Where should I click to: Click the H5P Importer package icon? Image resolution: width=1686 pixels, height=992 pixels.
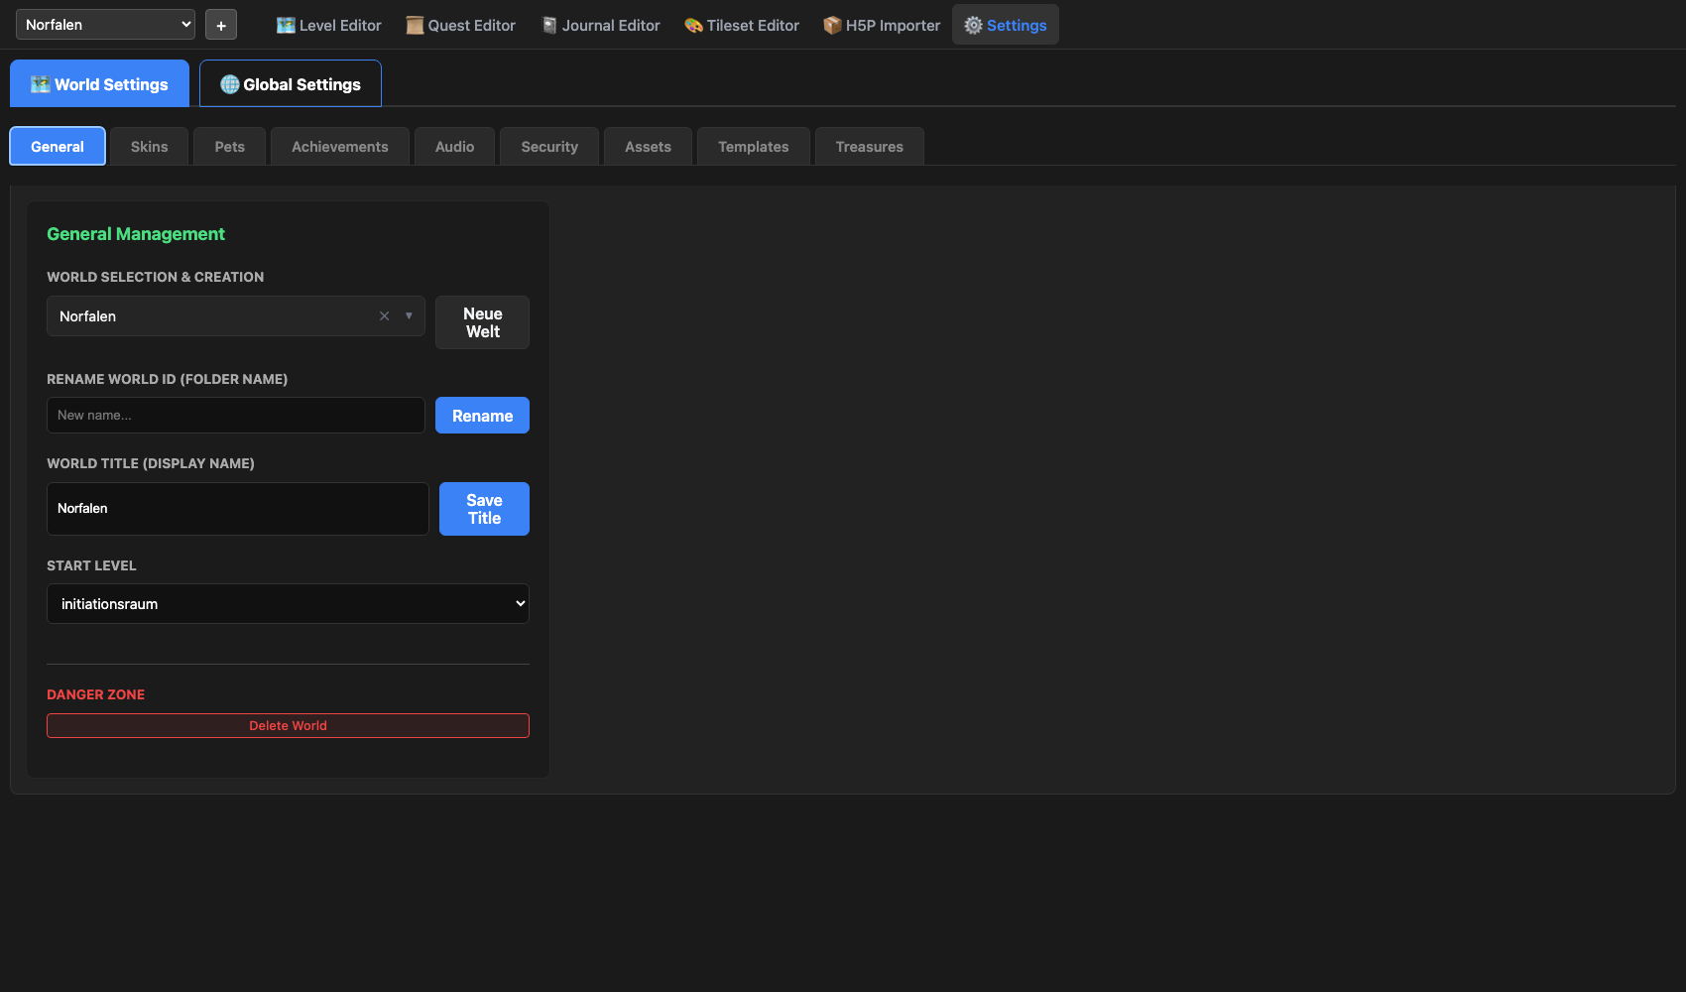pos(832,26)
